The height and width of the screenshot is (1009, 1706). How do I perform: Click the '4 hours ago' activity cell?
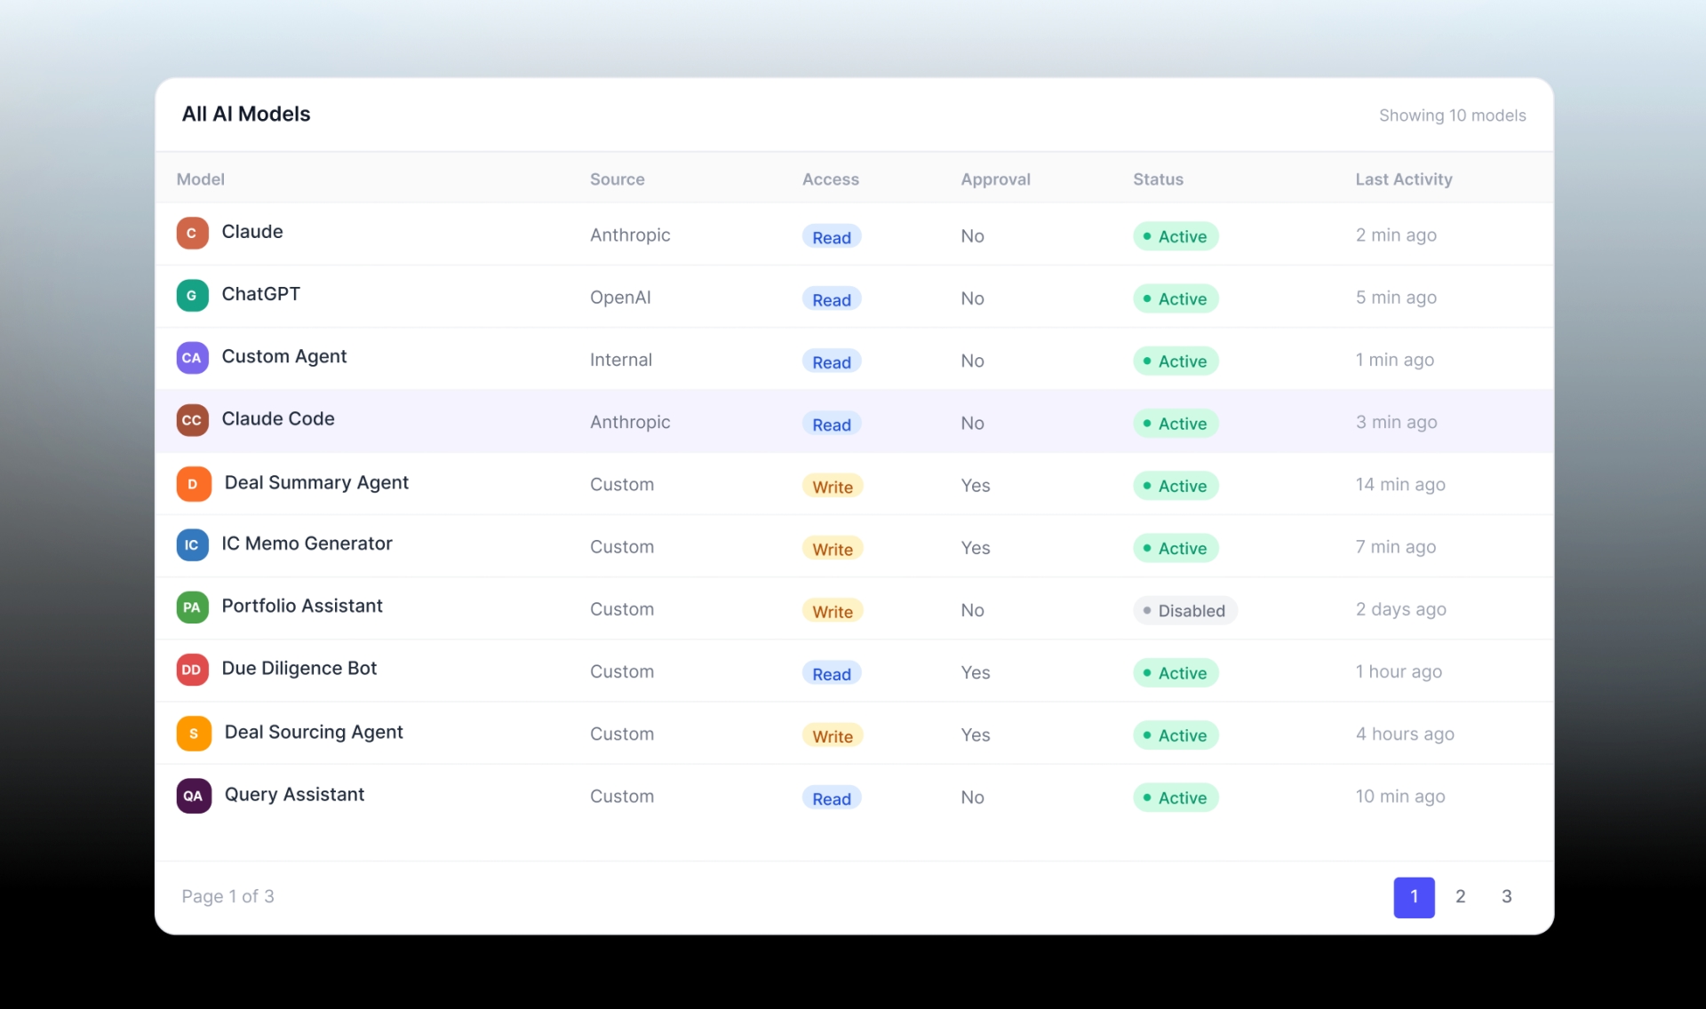1405,734
